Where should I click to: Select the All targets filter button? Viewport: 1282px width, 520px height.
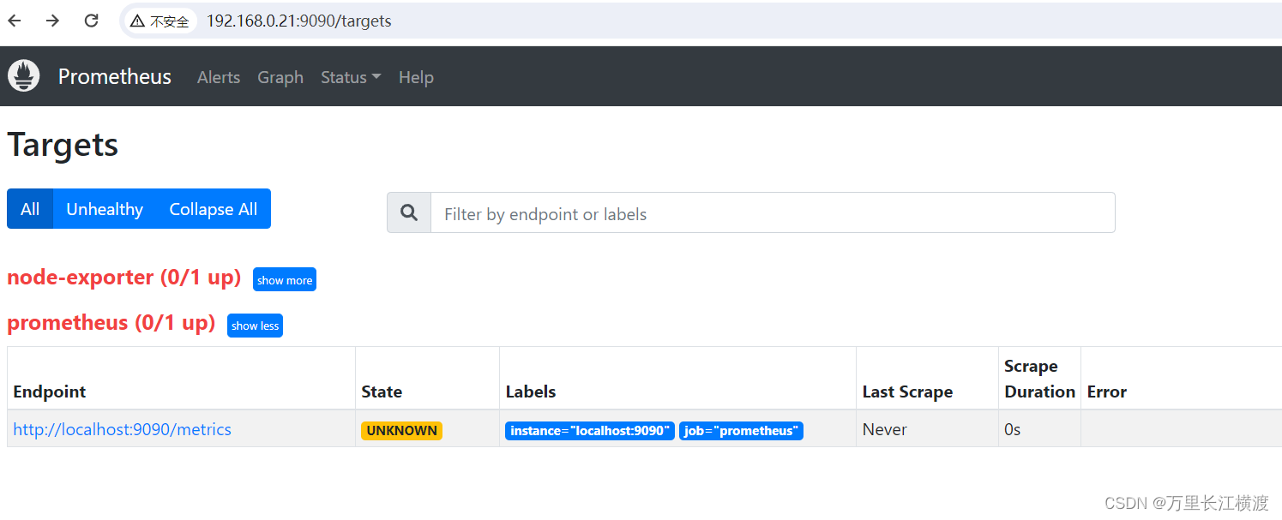[x=30, y=209]
